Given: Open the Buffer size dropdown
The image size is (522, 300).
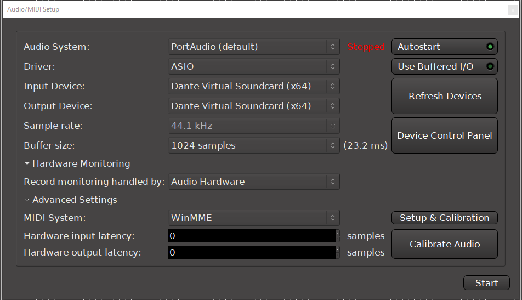Looking at the screenshot, I should [x=254, y=146].
